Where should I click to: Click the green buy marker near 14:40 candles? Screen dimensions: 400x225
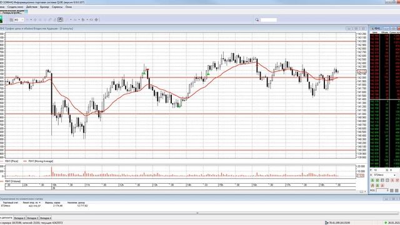pos(208,74)
